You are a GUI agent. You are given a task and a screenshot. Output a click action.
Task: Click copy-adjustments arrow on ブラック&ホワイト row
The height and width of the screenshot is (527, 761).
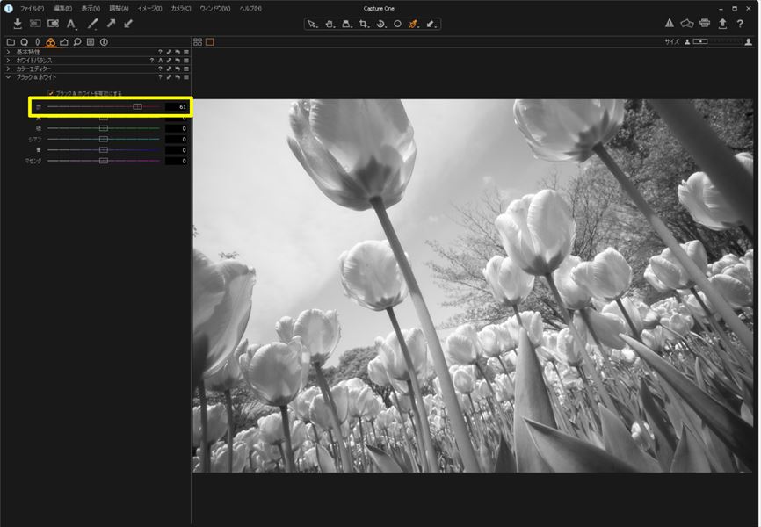tap(169, 77)
